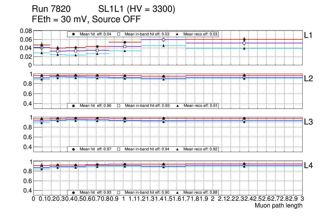Click the 0.08 y-axis label in L1 panel
Screen dimensions: 336x217
(26, 31)
